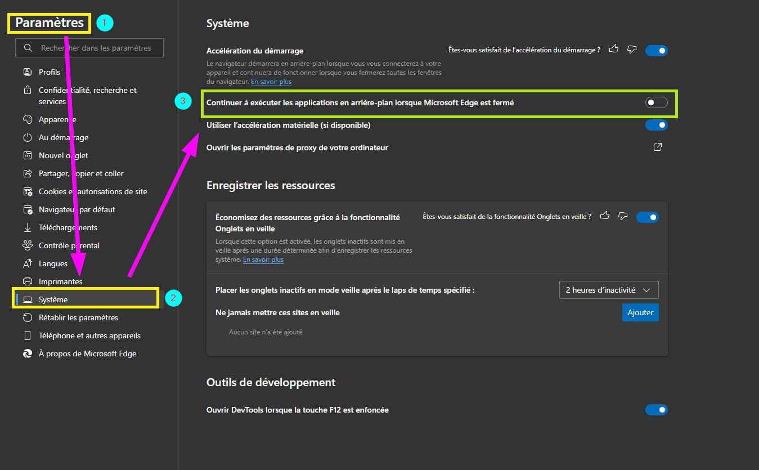Image resolution: width=759 pixels, height=470 pixels.
Task: Click the Paramètres title heading
Action: coord(50,23)
